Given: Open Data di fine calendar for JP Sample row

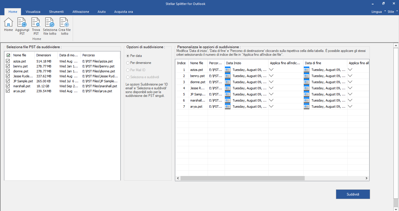Looking at the screenshot, I should [x=306, y=94].
